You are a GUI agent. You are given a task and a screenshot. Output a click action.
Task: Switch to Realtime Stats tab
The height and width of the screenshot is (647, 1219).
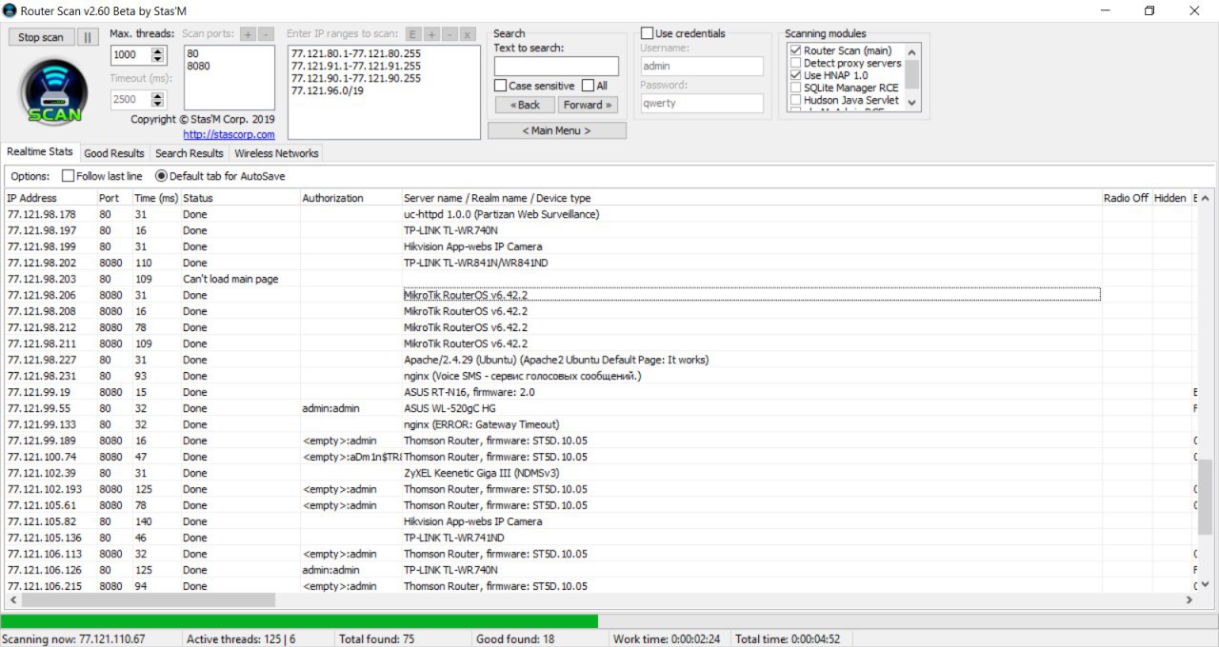pyautogui.click(x=40, y=151)
